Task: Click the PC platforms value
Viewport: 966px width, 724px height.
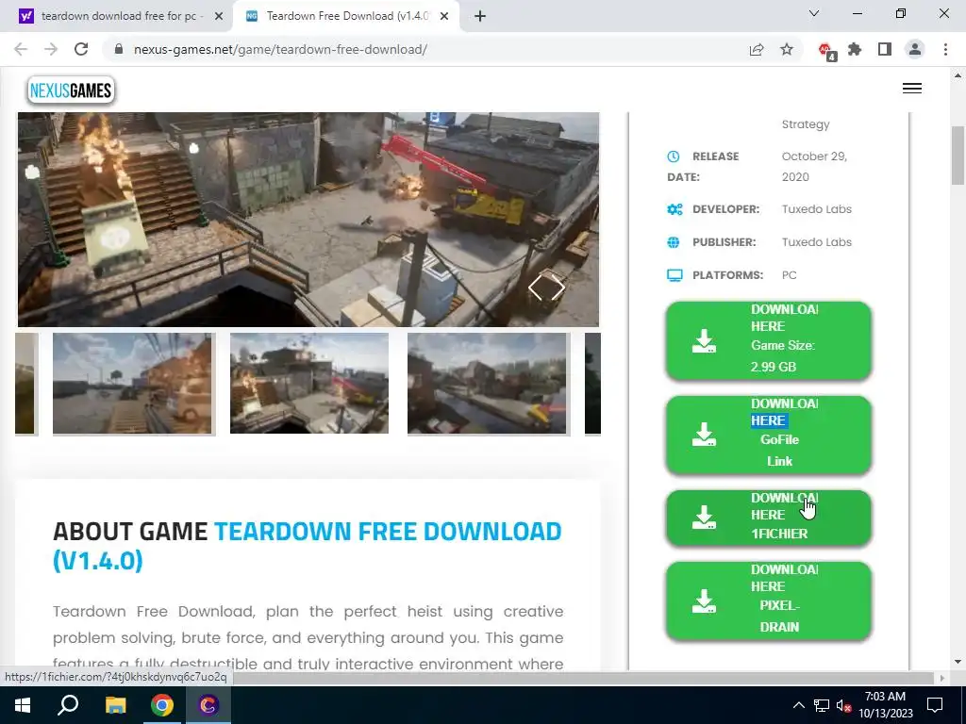Action: pos(790,275)
